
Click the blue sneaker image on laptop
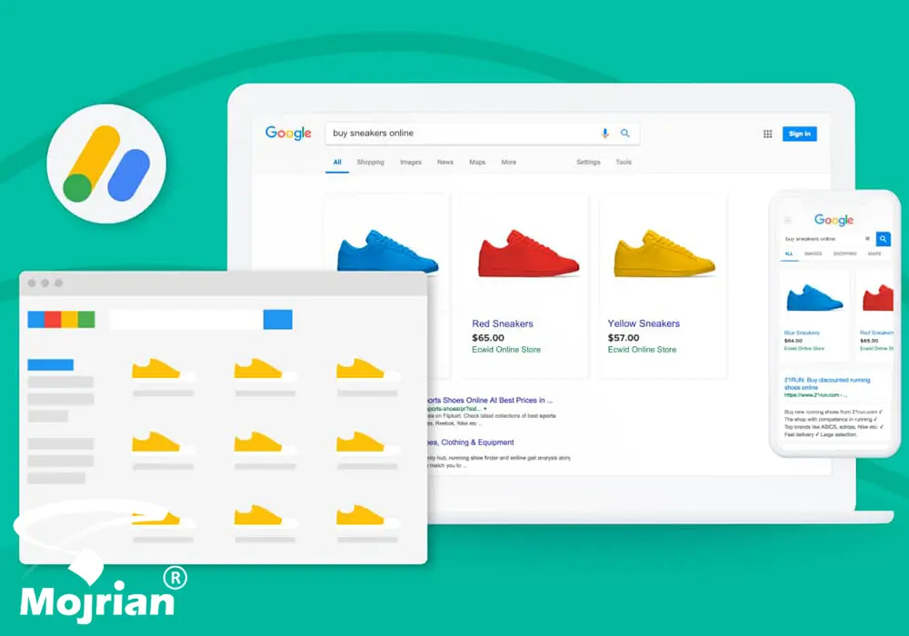[388, 250]
